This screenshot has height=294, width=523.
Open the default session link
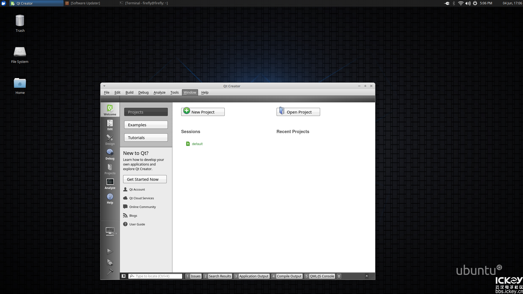coord(197,144)
